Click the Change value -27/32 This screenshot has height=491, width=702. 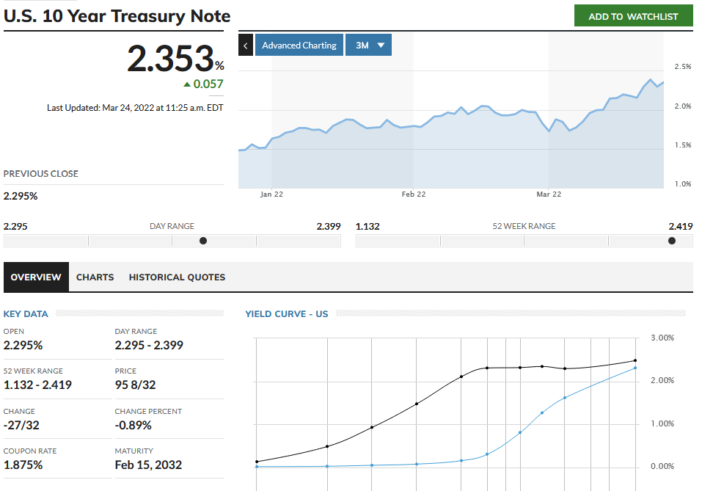point(21,425)
